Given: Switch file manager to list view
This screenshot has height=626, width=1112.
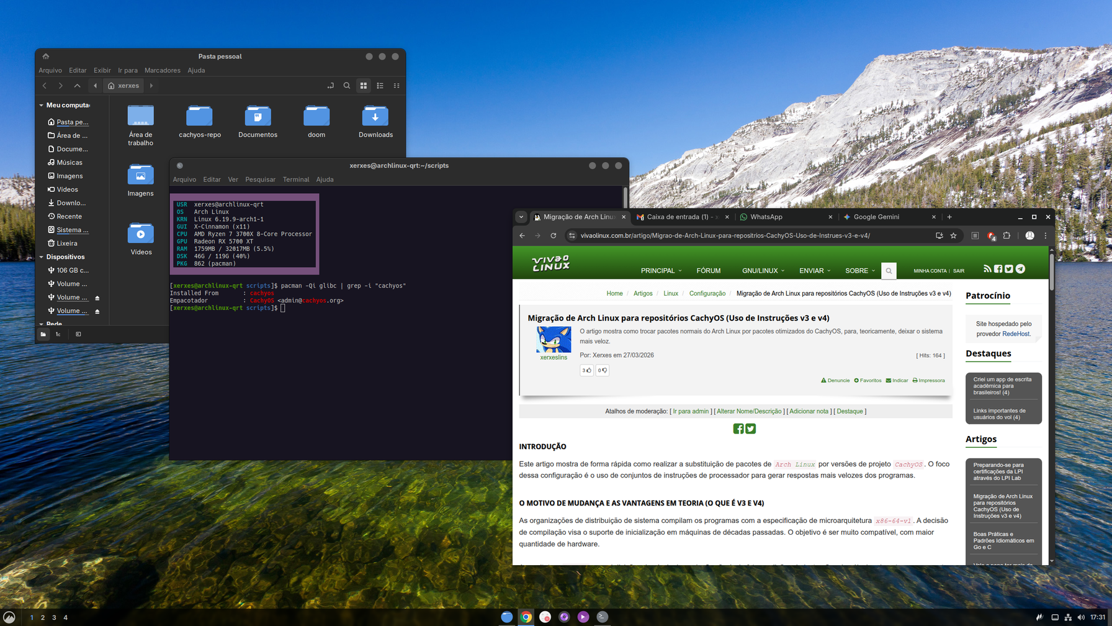Looking at the screenshot, I should [x=380, y=86].
